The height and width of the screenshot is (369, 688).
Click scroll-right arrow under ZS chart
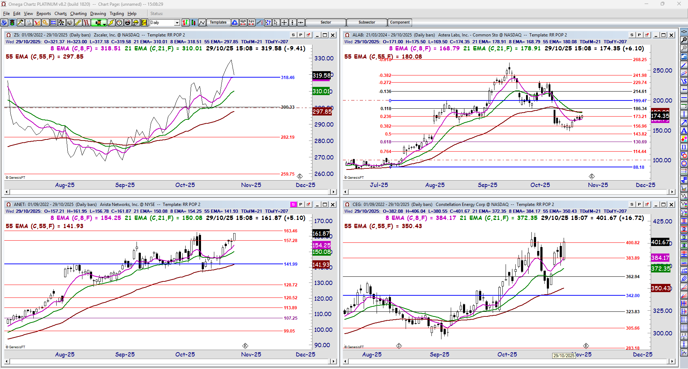tap(334, 192)
